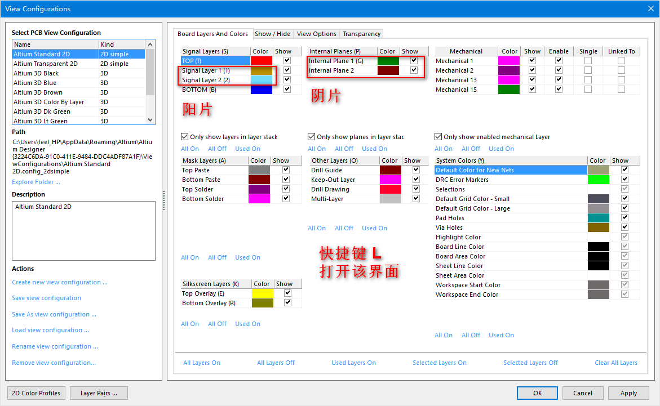The width and height of the screenshot is (660, 406).
Task: Click the TOP layer red color swatch
Action: (x=261, y=61)
